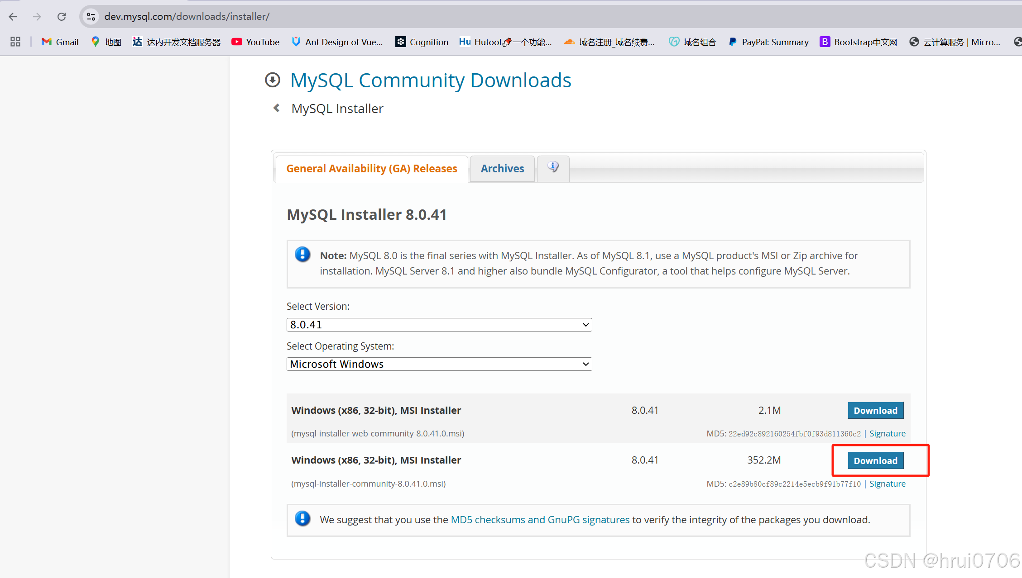Open the apps grid icon in bookmarks bar
Image resolution: width=1022 pixels, height=578 pixels.
15,42
